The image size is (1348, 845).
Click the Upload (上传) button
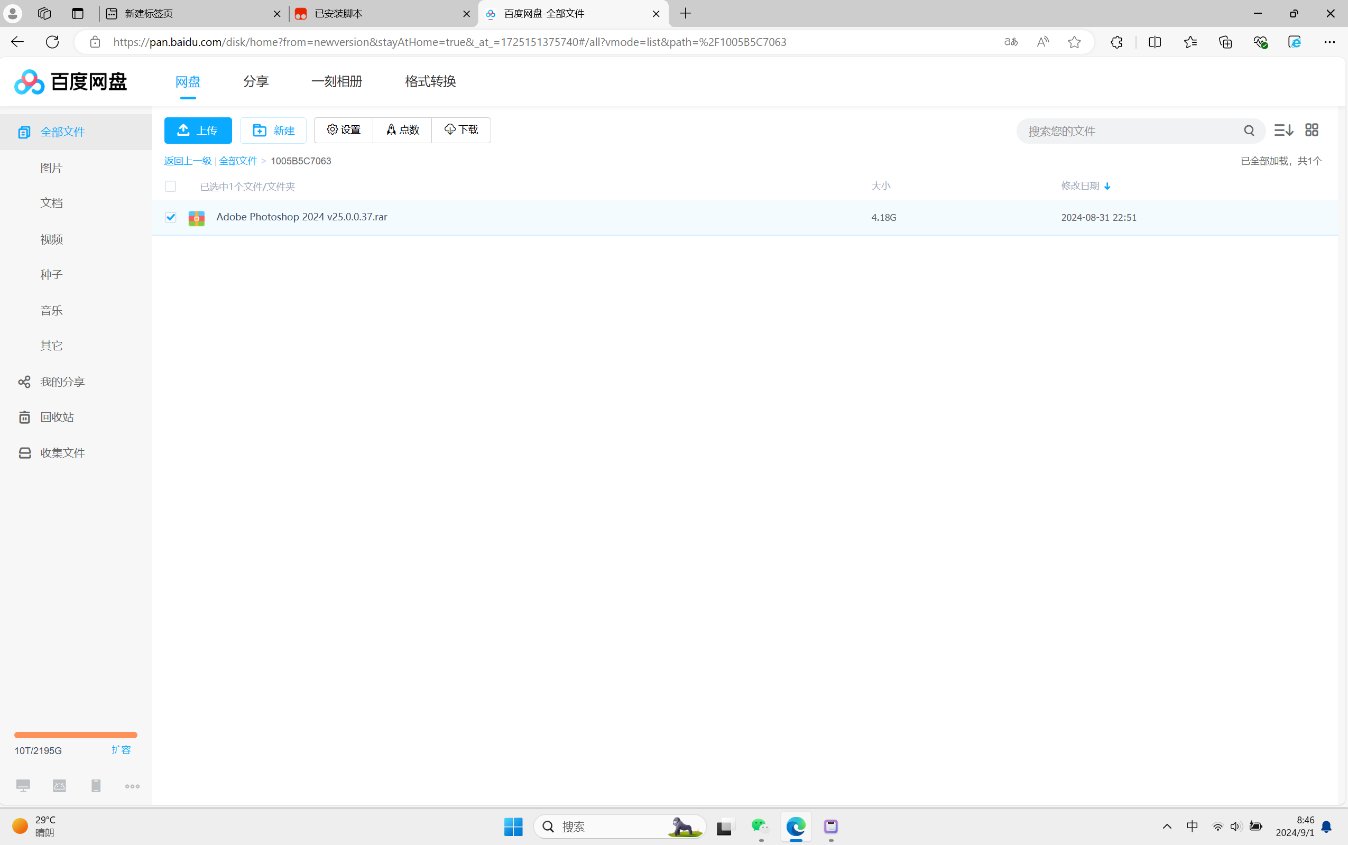tap(198, 130)
